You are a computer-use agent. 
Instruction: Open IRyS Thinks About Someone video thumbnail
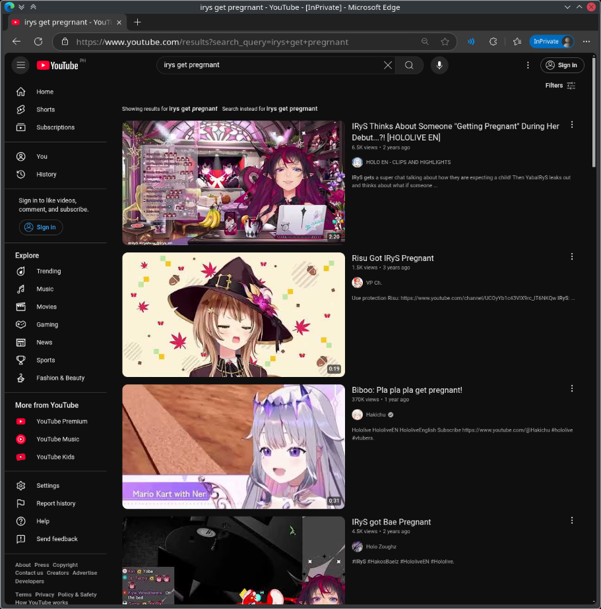[x=234, y=183]
